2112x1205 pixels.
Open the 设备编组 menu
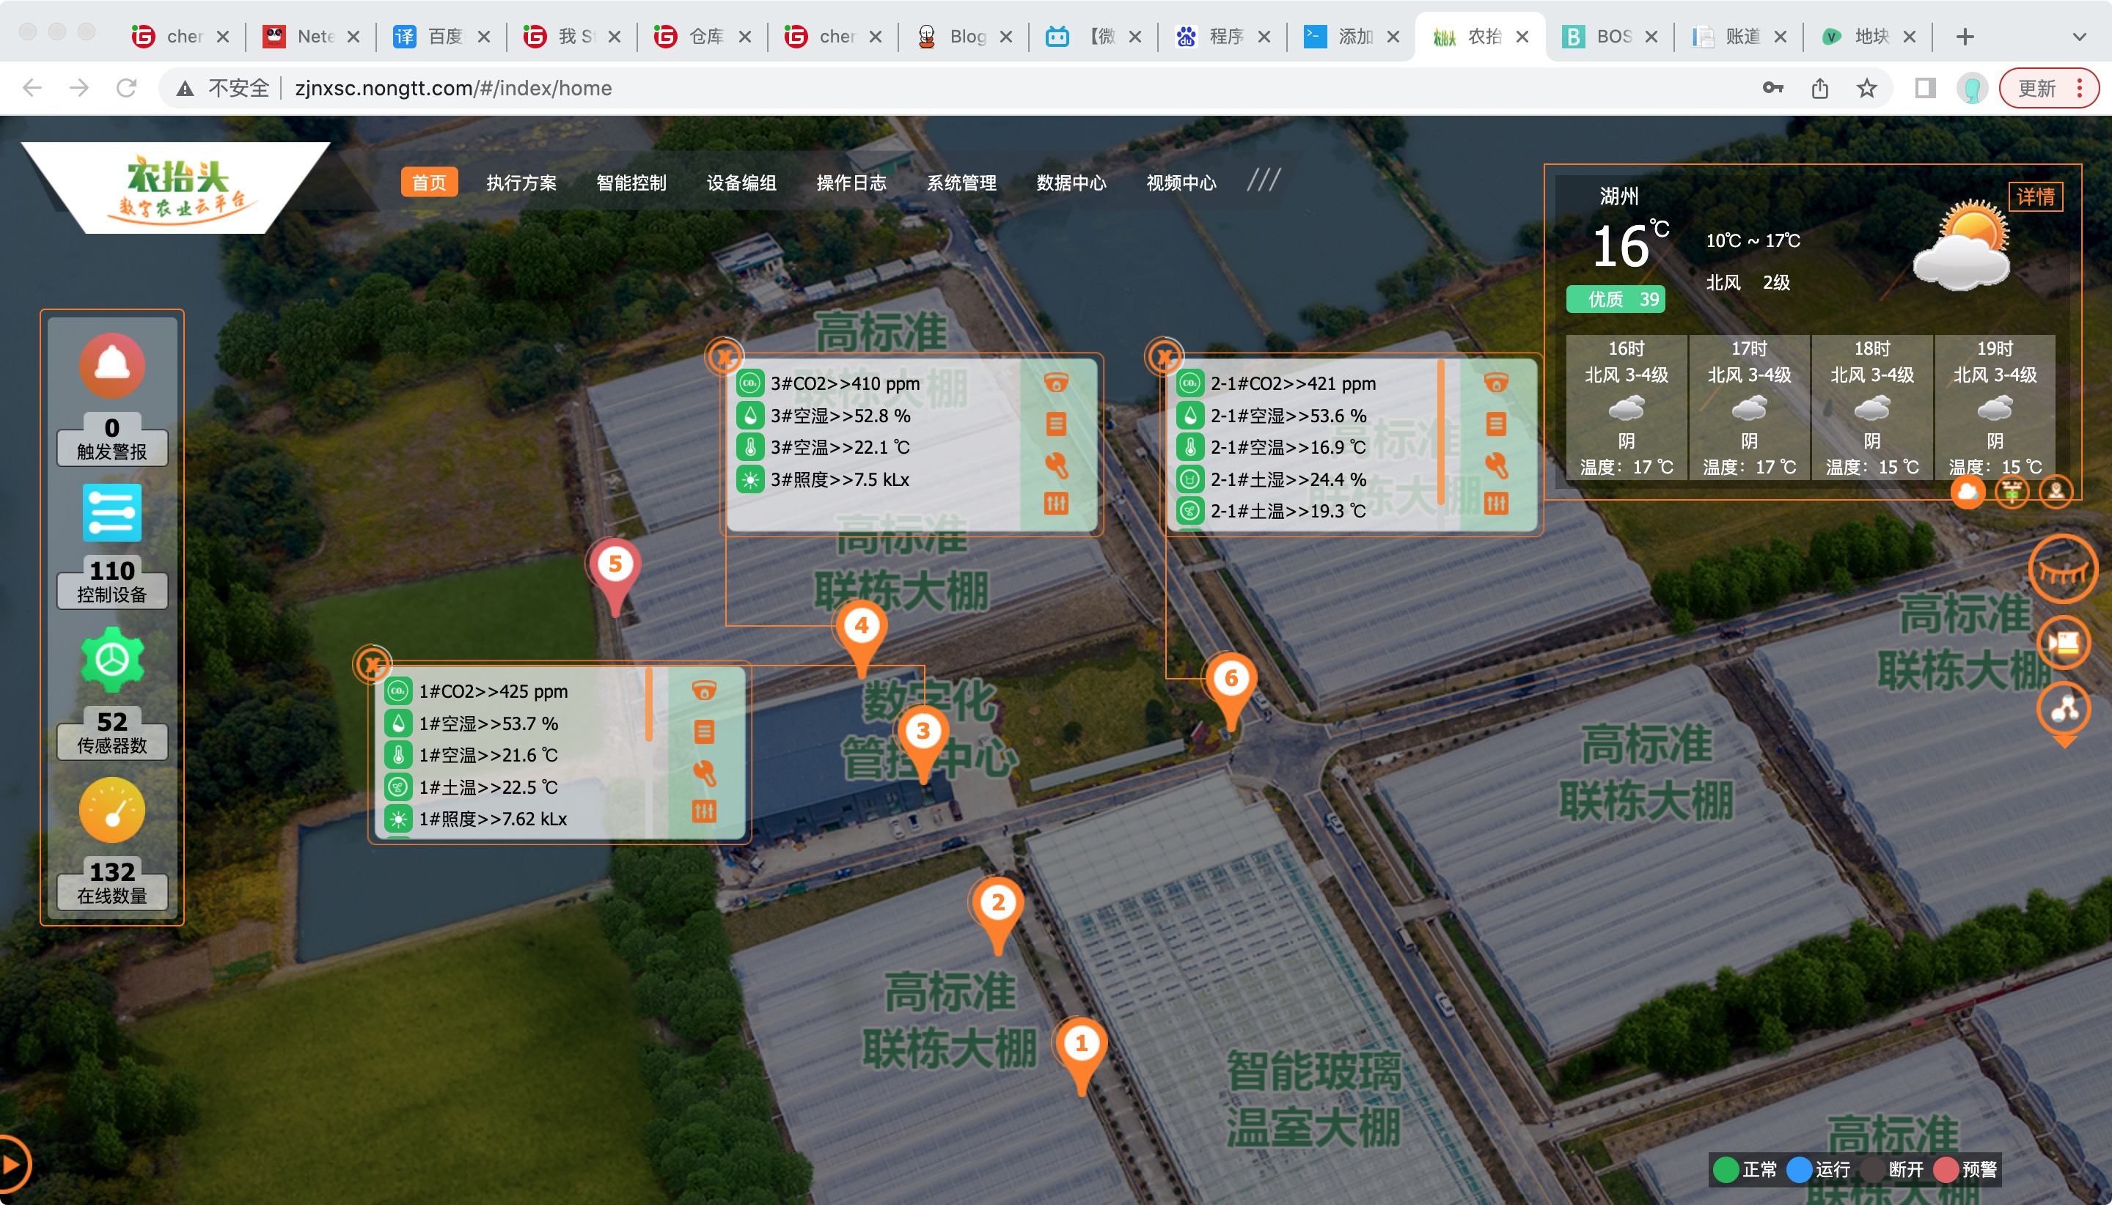point(741,182)
